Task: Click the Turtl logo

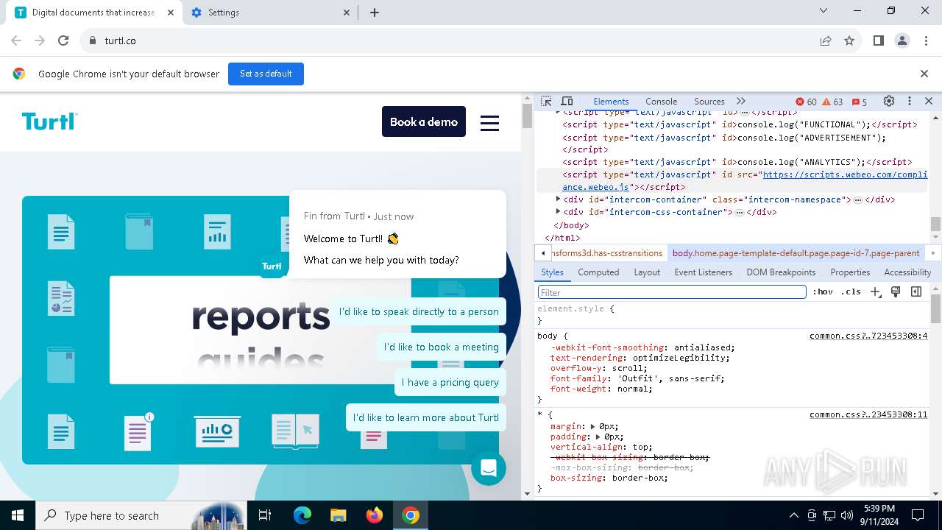Action: [49, 121]
